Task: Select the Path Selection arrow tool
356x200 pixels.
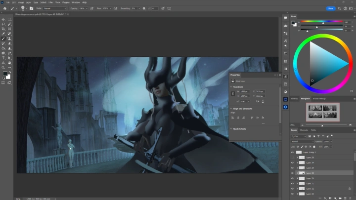Action: point(9,58)
